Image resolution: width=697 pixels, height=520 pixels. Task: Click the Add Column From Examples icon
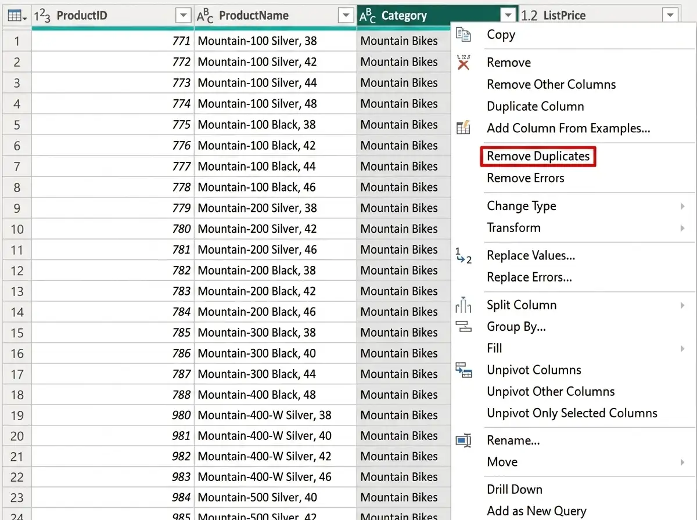click(464, 128)
